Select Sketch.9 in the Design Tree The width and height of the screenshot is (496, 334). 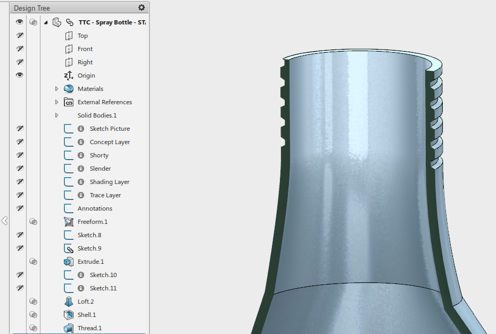pos(89,248)
